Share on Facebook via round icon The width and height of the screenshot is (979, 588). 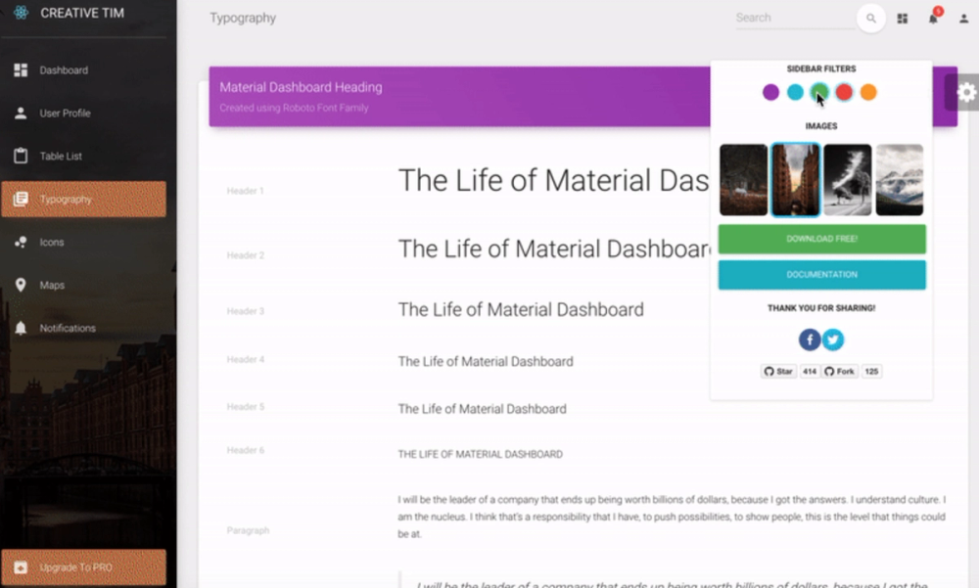coord(810,339)
